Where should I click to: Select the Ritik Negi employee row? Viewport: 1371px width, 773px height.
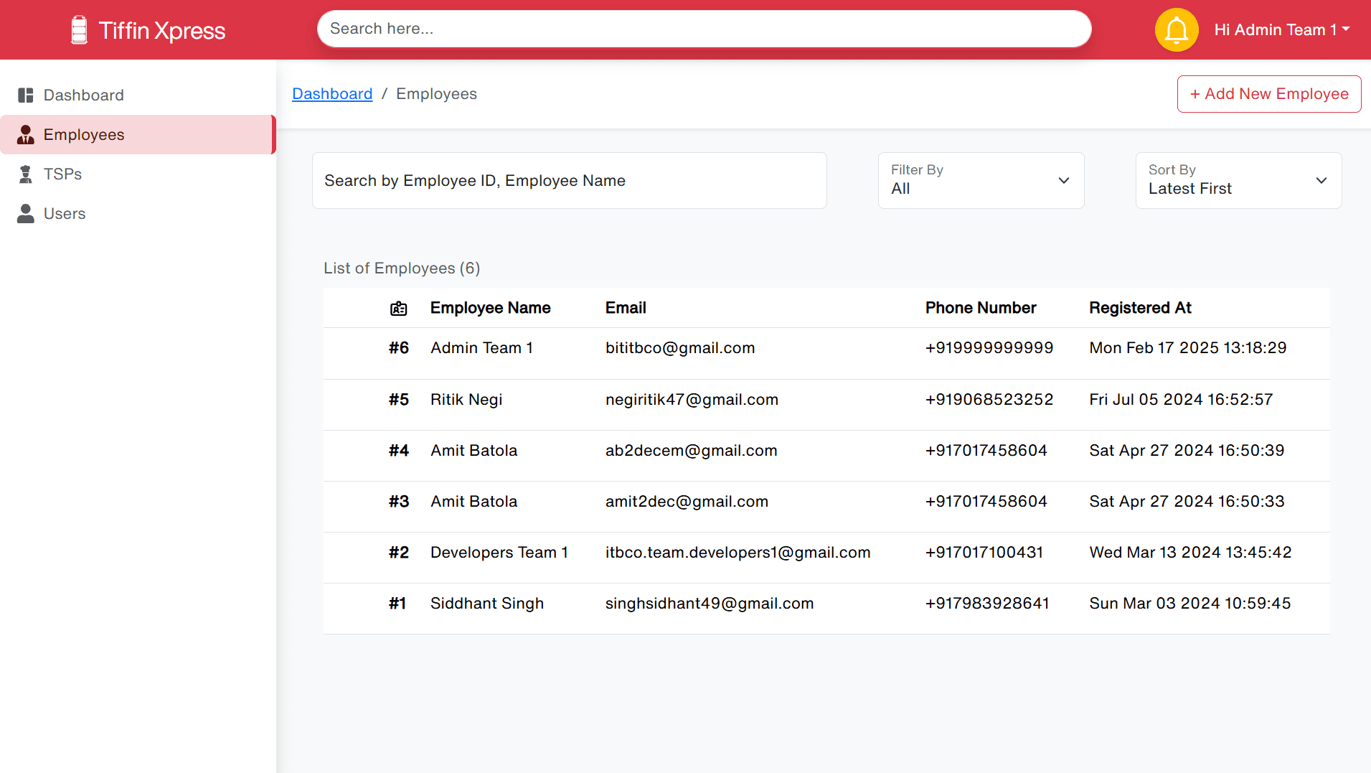pos(825,400)
